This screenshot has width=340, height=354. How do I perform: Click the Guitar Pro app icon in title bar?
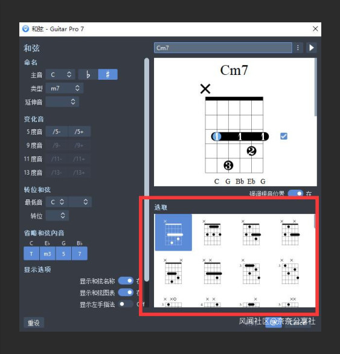tap(25, 29)
